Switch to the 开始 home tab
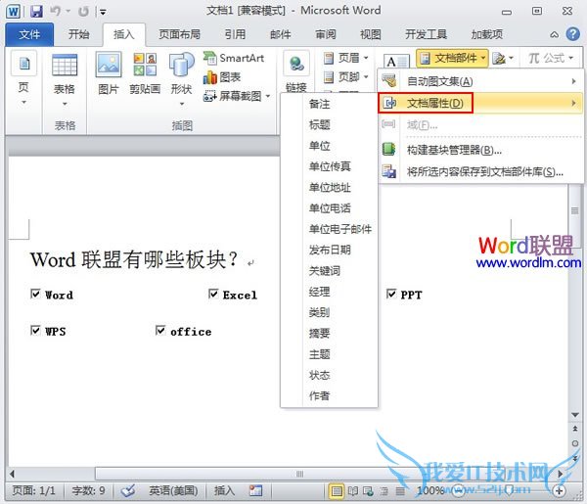Image resolution: width=587 pixels, height=504 pixels. pyautogui.click(x=78, y=34)
